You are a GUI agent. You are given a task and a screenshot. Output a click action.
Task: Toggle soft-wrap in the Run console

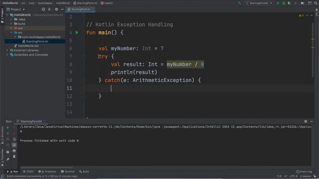point(14,139)
